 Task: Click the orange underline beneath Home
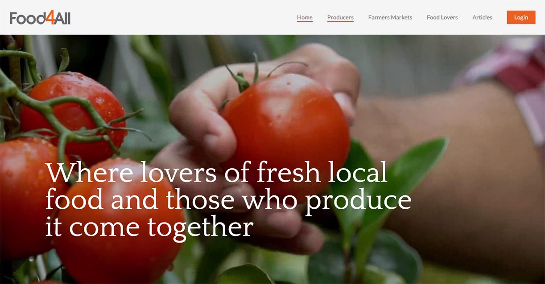[305, 21]
